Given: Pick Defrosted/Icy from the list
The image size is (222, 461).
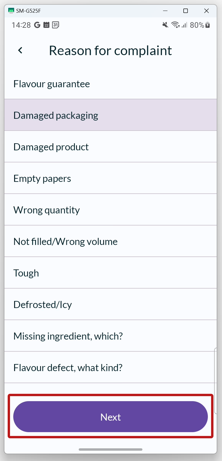Looking at the screenshot, I should (111, 304).
